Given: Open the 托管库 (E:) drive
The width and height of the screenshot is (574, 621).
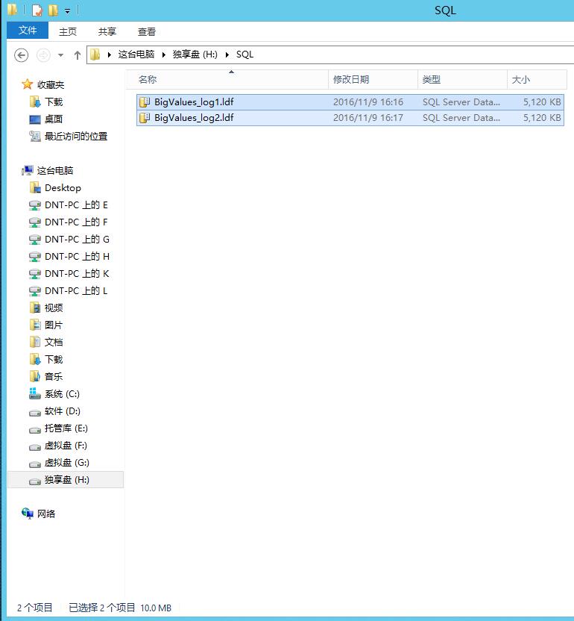Looking at the screenshot, I should (66, 428).
